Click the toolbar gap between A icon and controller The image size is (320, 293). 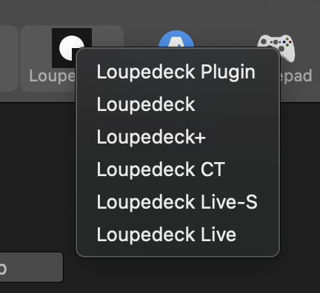[x=225, y=37]
